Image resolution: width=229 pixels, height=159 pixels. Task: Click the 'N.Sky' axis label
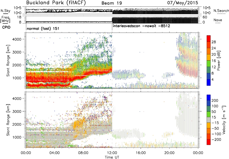pyautogui.click(x=5, y=11)
